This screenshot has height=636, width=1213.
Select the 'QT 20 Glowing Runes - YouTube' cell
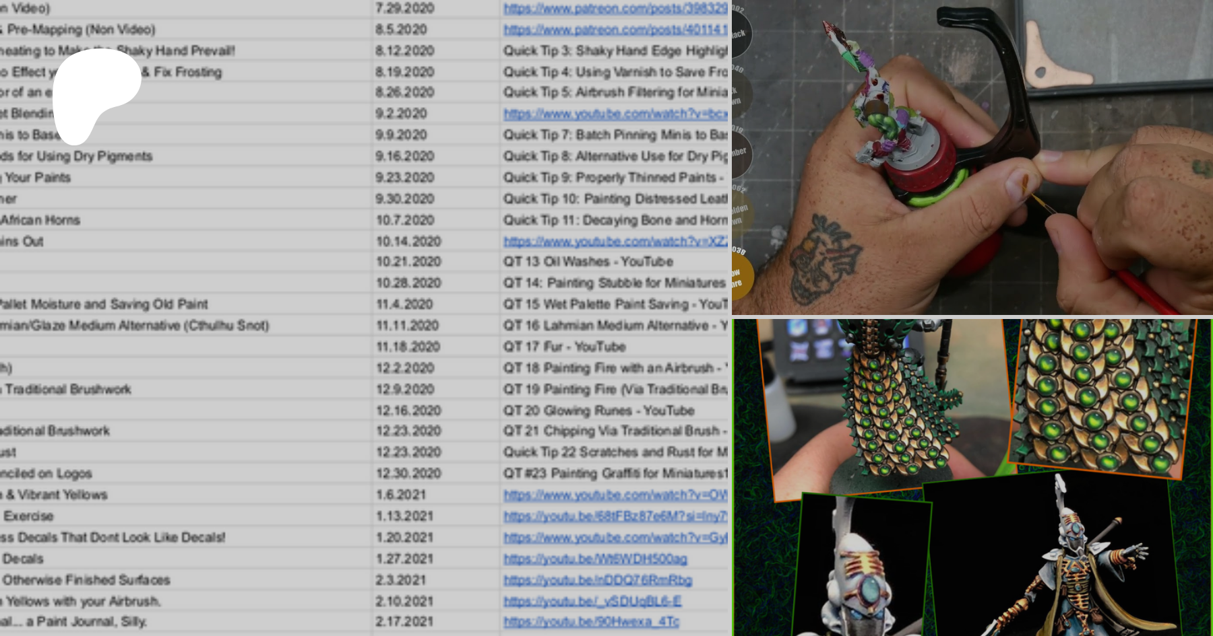click(598, 411)
